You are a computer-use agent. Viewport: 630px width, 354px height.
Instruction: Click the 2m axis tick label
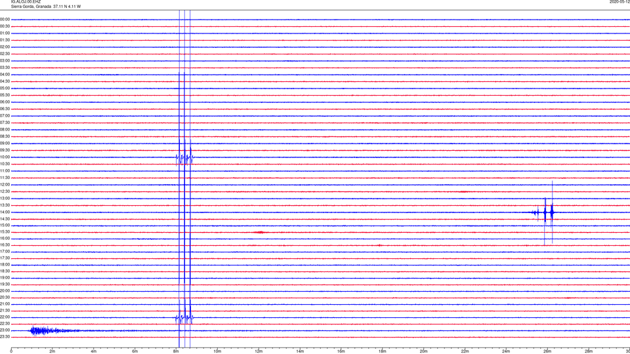coord(52,351)
